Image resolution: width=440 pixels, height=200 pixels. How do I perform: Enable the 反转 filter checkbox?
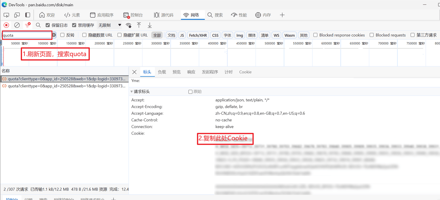(x=62, y=35)
